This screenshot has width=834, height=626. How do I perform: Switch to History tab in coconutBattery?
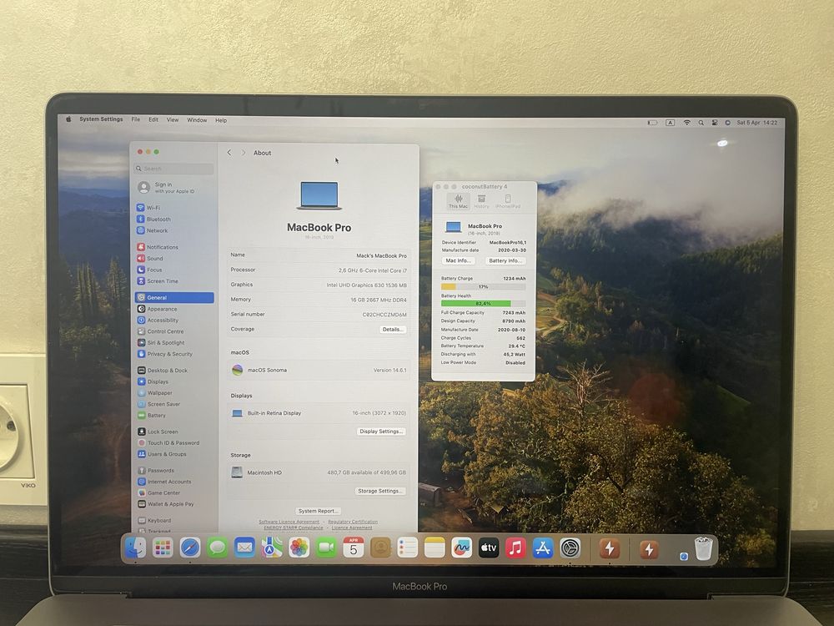(481, 201)
